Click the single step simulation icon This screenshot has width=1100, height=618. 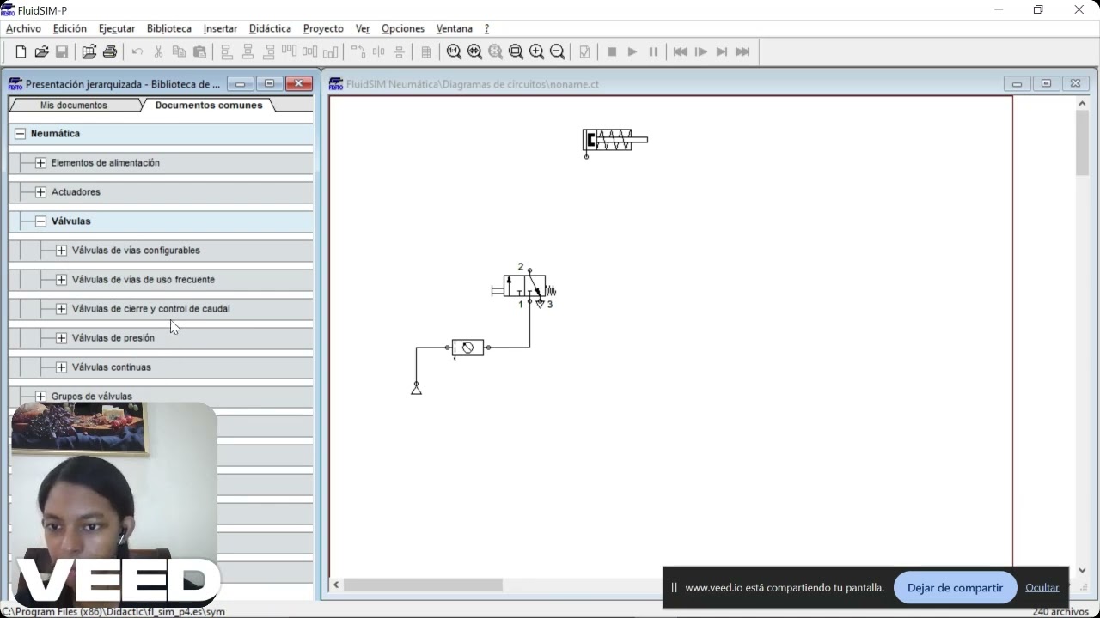click(x=701, y=51)
